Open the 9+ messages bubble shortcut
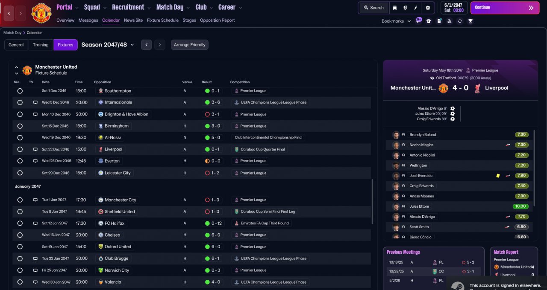 point(419,20)
